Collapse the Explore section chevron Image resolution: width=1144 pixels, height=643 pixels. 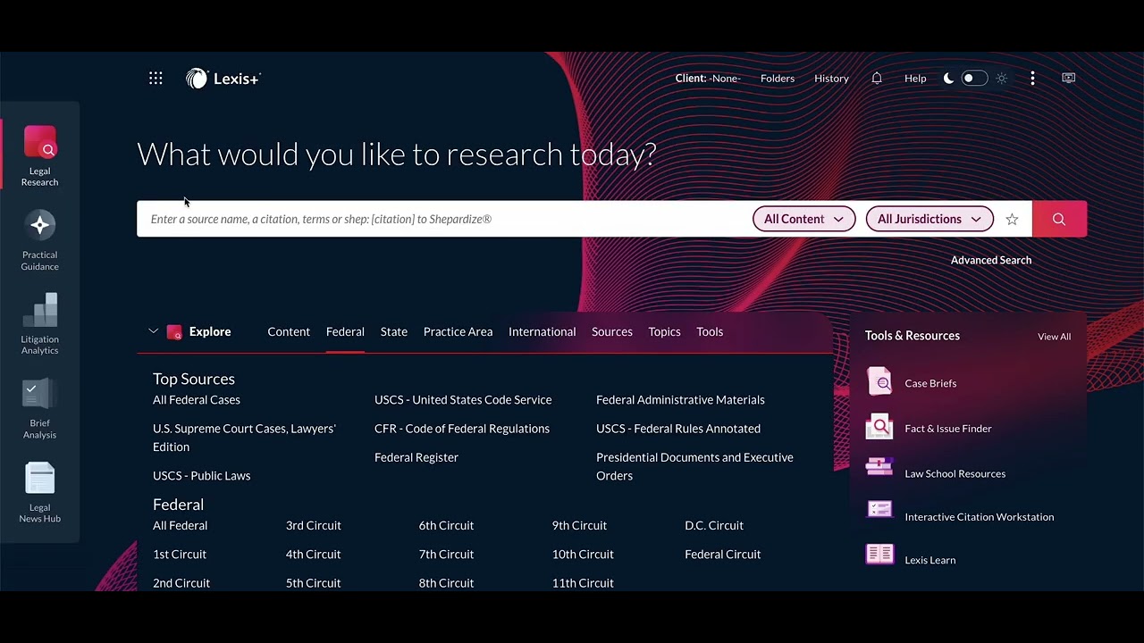(x=153, y=331)
